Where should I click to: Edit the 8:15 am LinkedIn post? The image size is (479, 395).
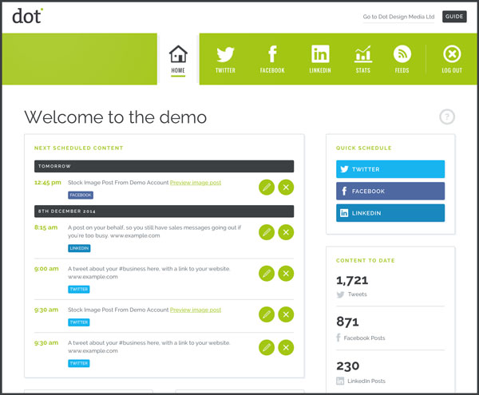[x=267, y=232]
